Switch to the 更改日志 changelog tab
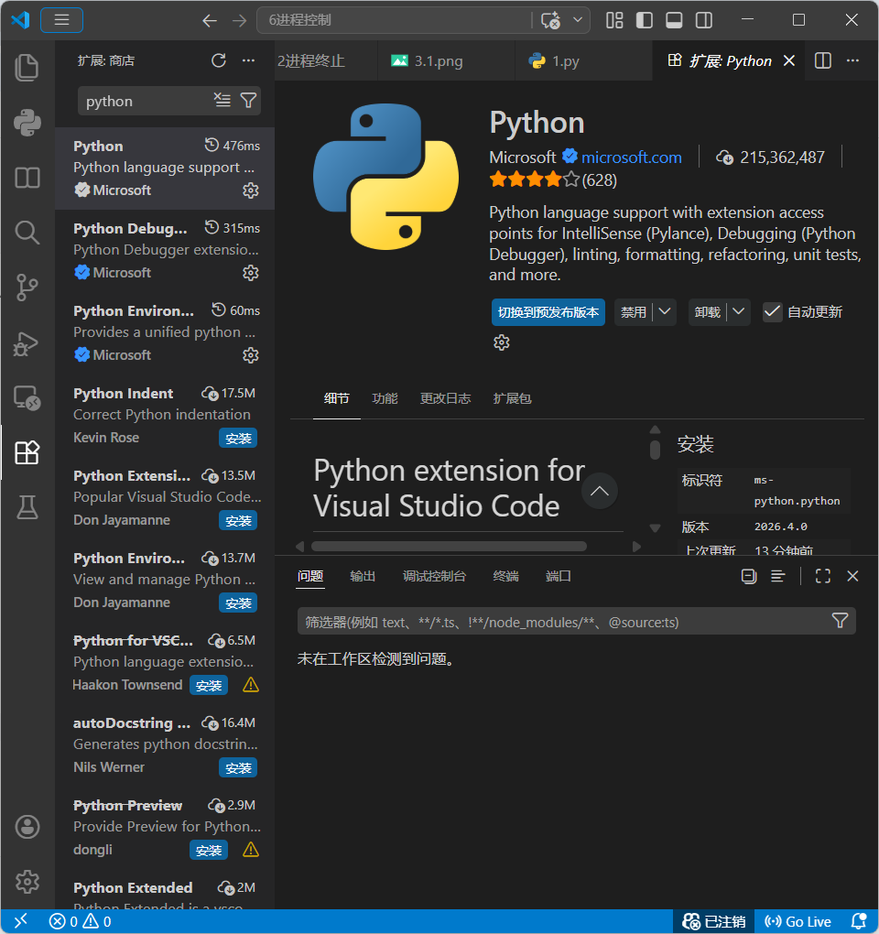 pyautogui.click(x=446, y=398)
